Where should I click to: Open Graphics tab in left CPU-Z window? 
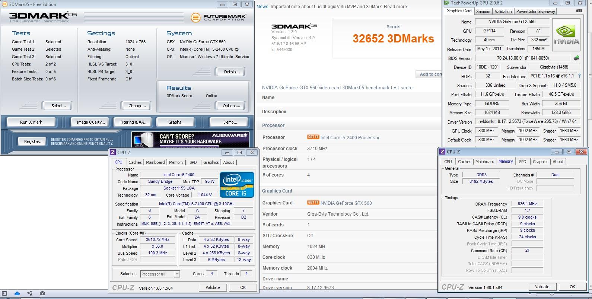pyautogui.click(x=211, y=162)
